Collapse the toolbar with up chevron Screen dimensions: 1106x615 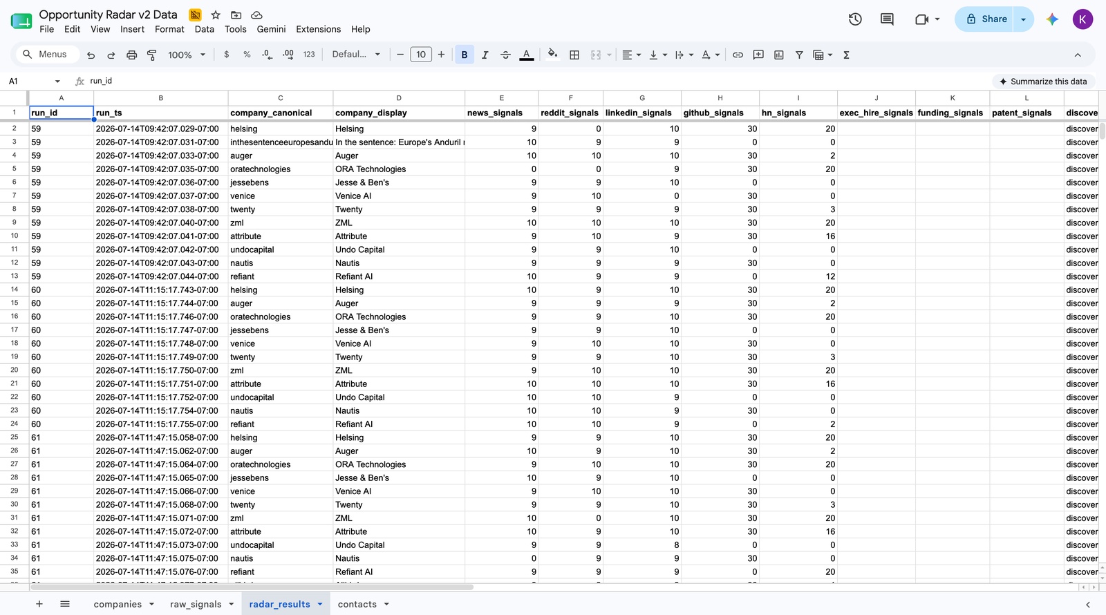tap(1078, 55)
